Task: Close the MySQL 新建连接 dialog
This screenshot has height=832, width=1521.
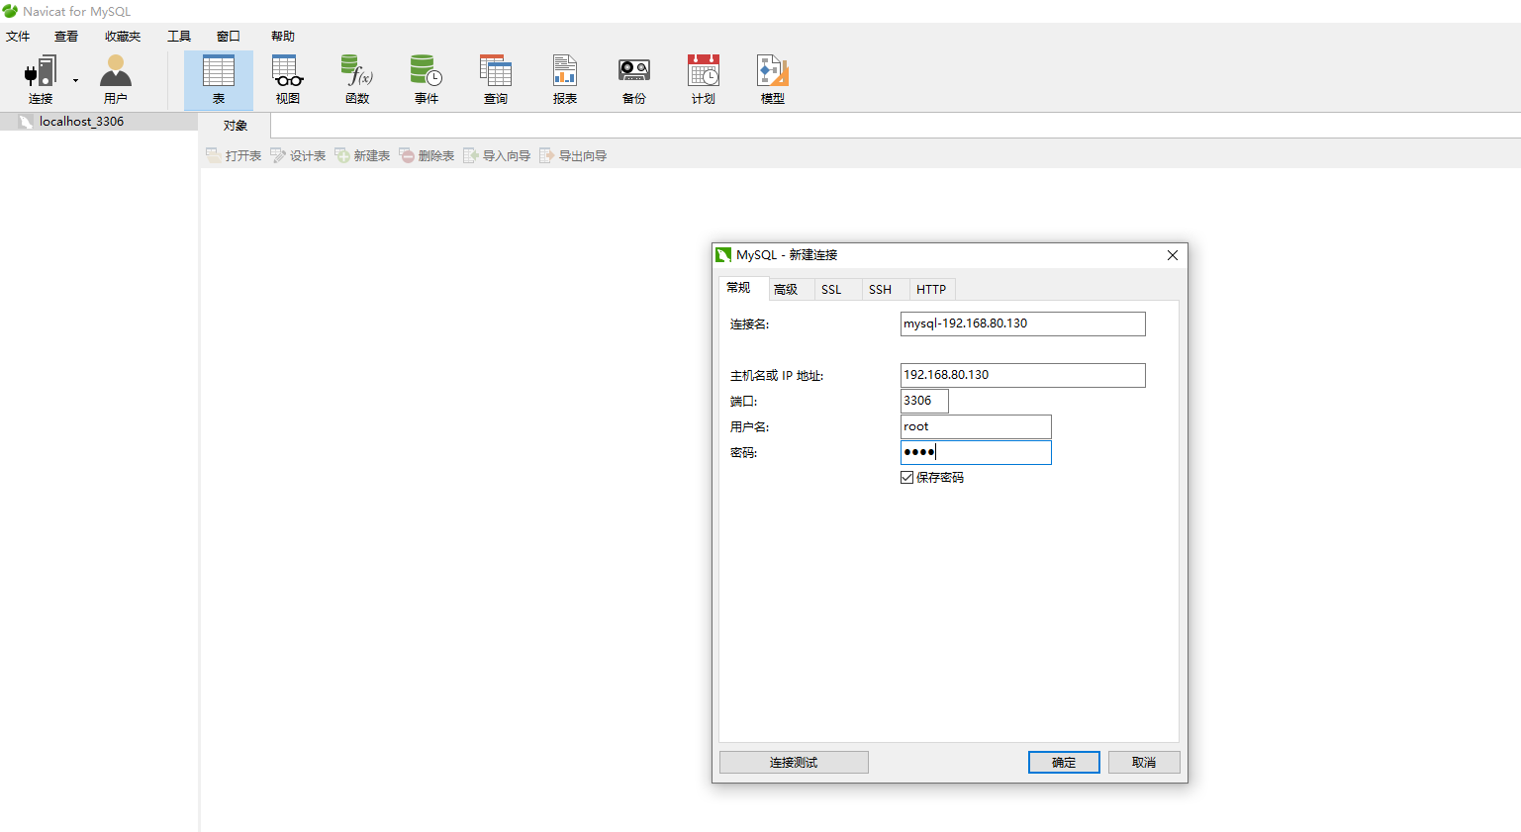Action: click(x=1173, y=255)
